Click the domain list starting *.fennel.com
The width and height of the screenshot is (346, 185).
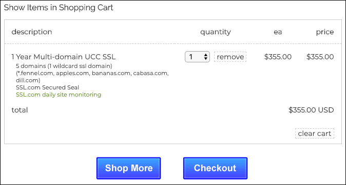coord(92,77)
